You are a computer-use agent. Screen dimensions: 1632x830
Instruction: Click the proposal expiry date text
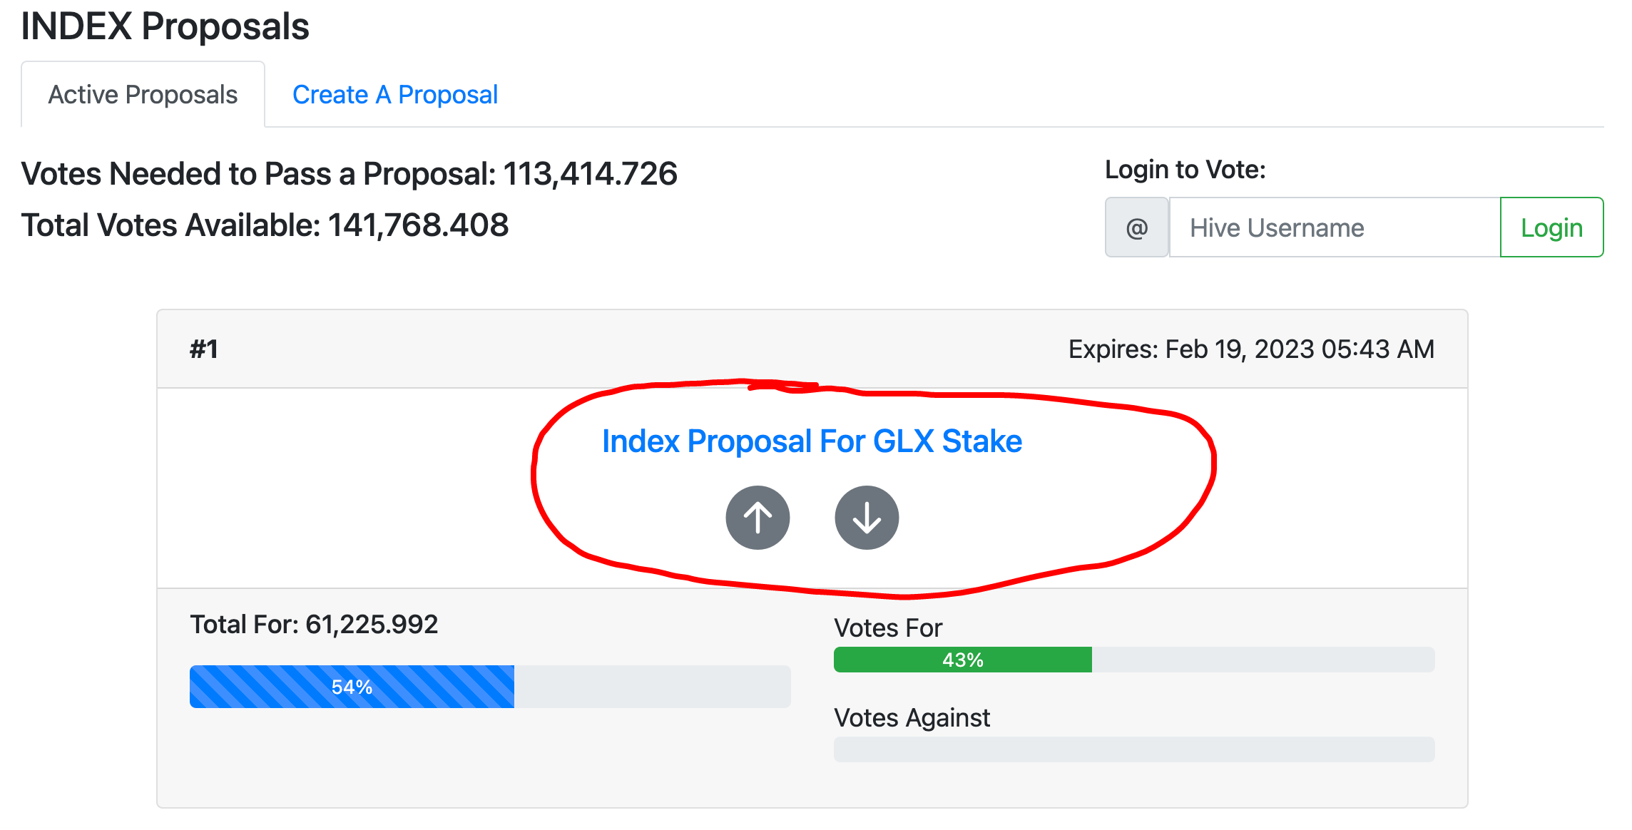point(1251,349)
